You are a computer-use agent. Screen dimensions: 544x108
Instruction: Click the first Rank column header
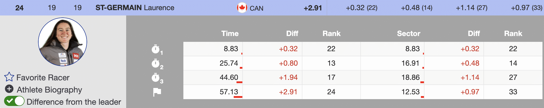coord(331,33)
